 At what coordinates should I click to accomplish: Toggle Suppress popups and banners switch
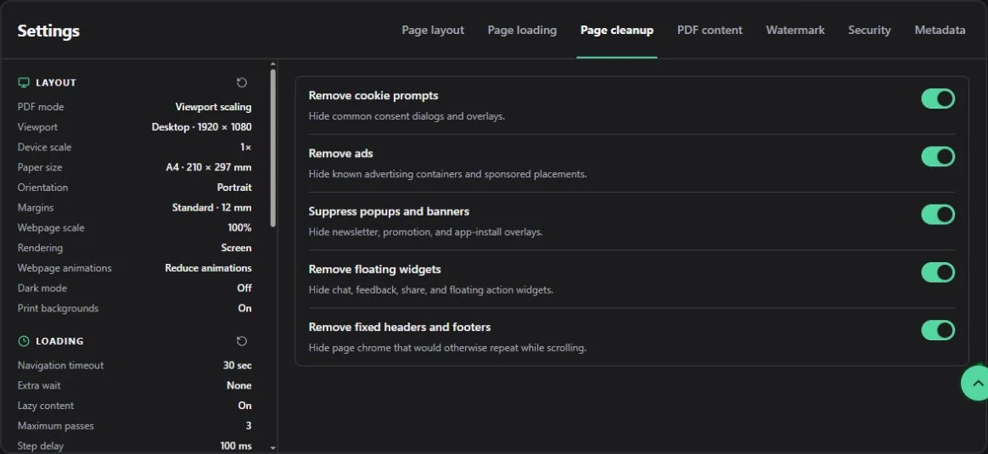coord(938,215)
